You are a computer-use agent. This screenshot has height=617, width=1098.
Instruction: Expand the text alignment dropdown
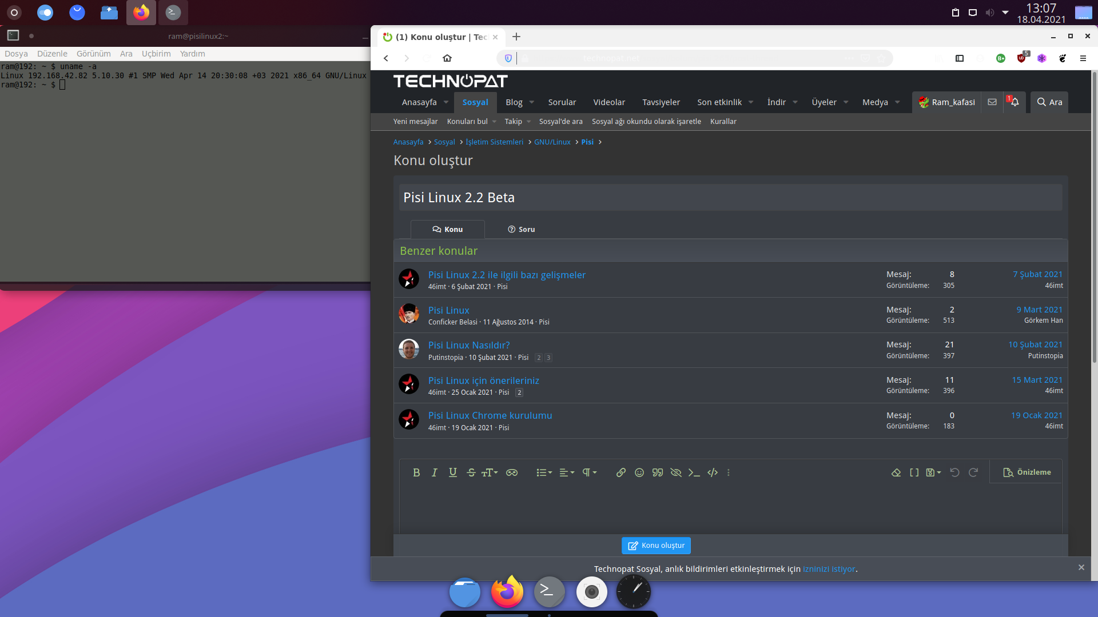(567, 472)
